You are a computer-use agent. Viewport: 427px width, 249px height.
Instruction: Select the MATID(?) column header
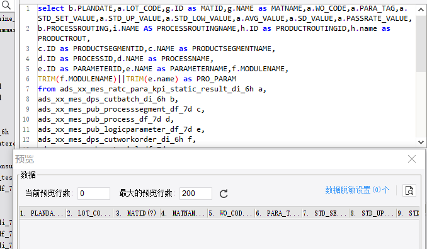coord(137,213)
